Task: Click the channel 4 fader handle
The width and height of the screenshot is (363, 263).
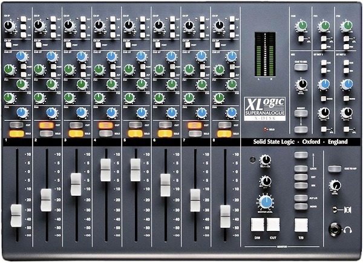Action: point(105,170)
